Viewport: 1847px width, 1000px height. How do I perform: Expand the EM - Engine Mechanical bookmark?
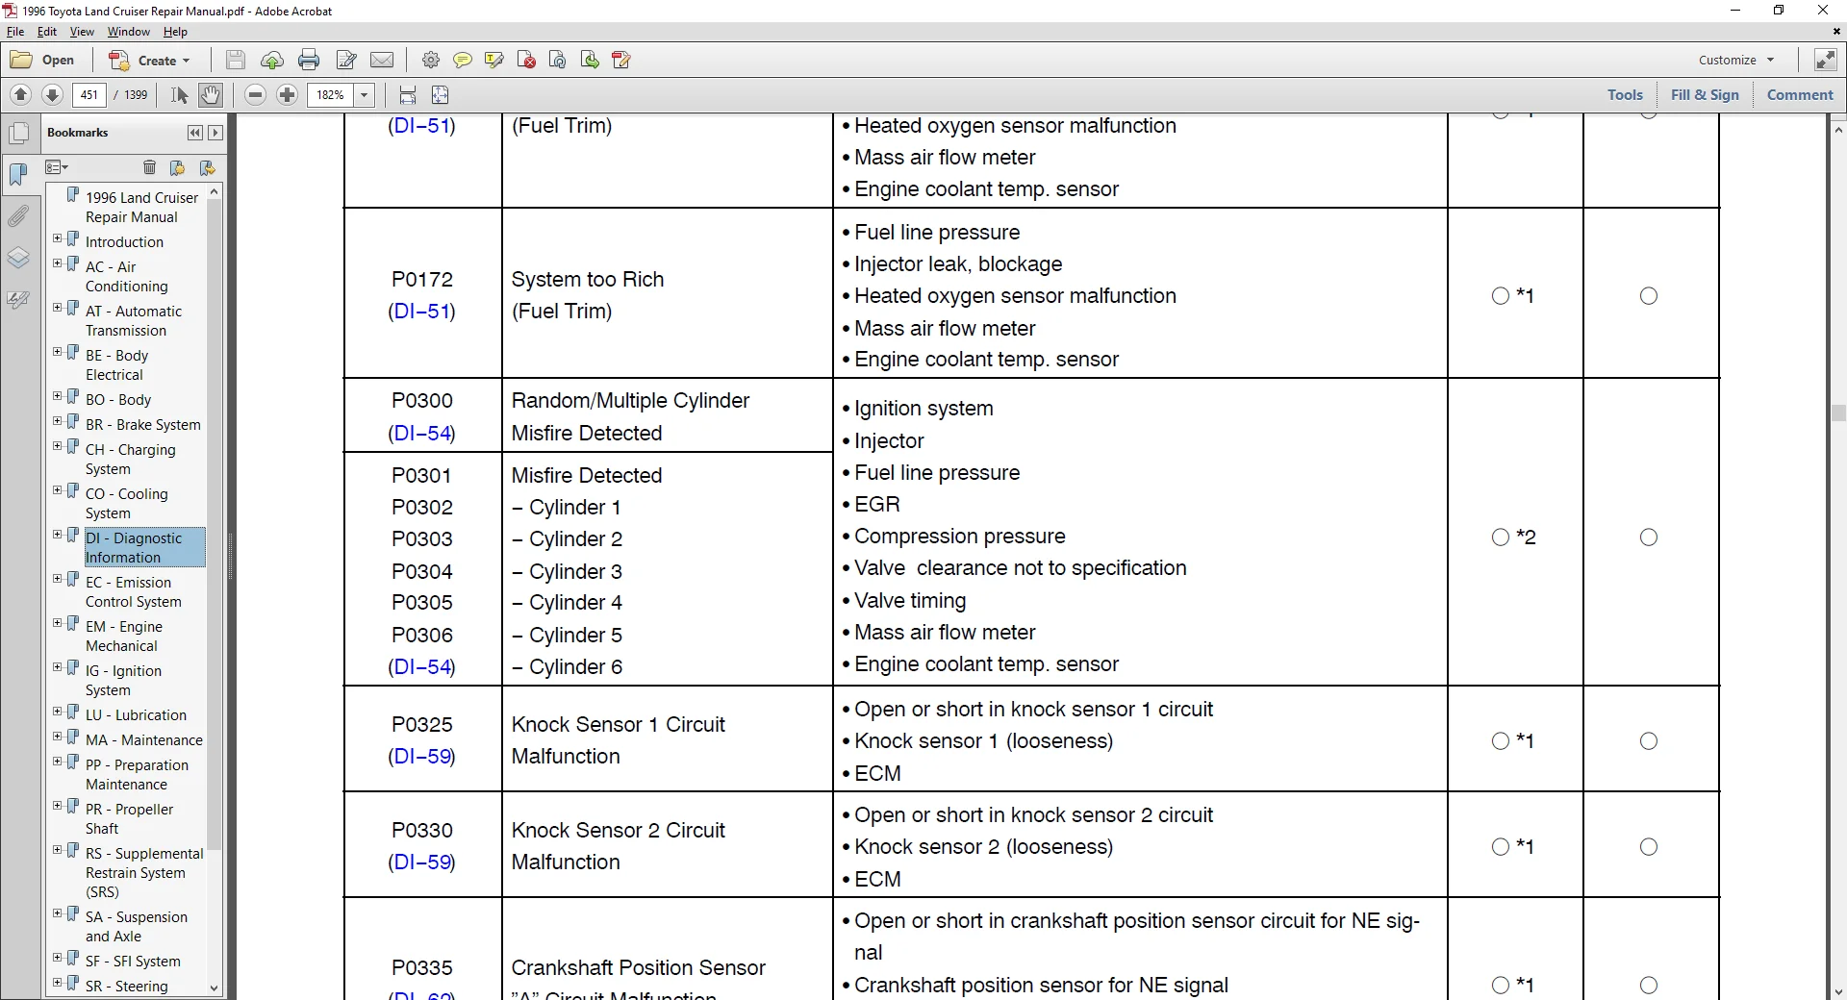coord(58,623)
